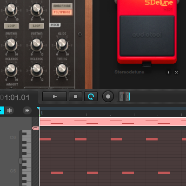186x186 pixels.
Task: Enable Polyphone mode button
Action: click(x=62, y=12)
